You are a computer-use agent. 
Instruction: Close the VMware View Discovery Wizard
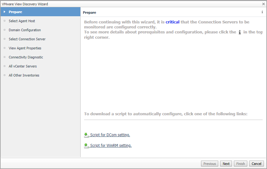coord(263,4)
